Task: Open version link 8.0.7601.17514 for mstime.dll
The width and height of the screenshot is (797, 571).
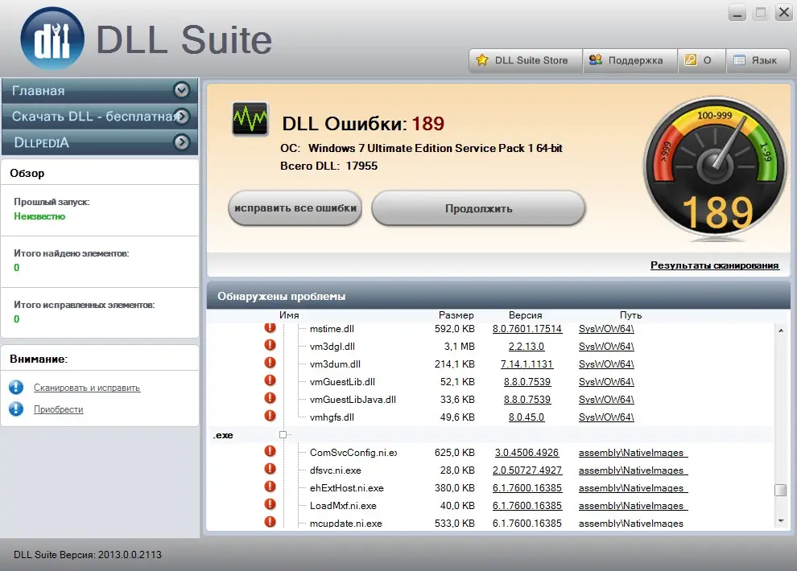Action: (x=527, y=329)
